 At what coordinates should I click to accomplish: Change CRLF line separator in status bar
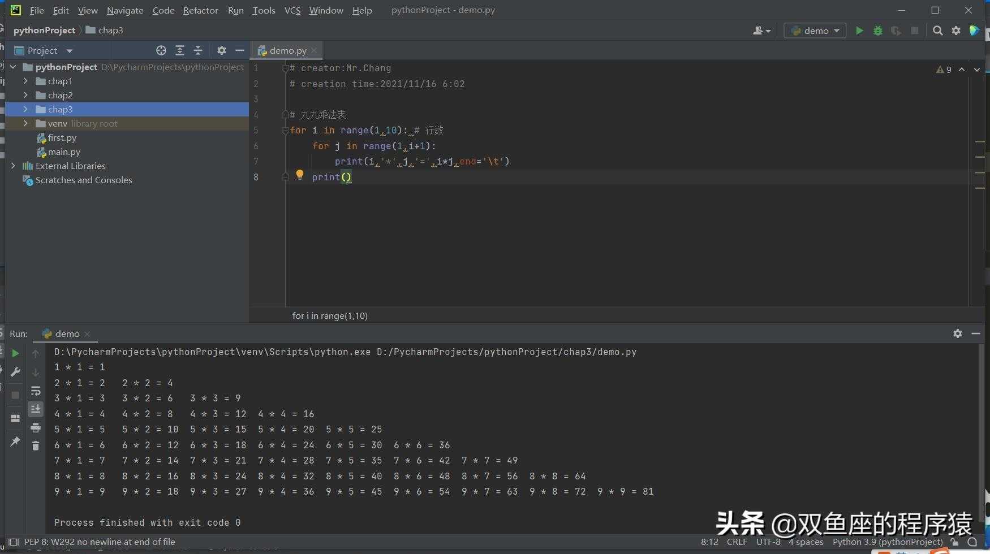point(737,542)
